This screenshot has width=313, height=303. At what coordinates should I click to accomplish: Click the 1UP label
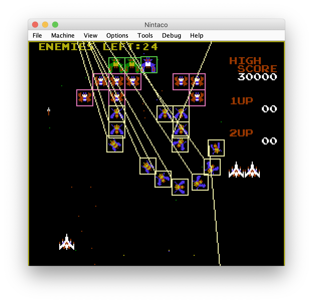242,101
